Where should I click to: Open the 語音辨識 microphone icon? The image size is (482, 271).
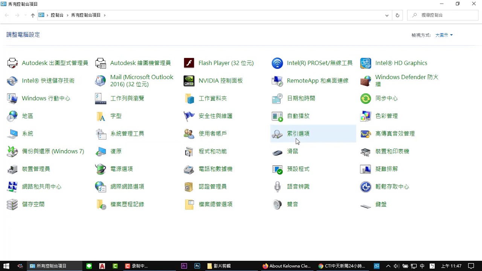tap(277, 187)
